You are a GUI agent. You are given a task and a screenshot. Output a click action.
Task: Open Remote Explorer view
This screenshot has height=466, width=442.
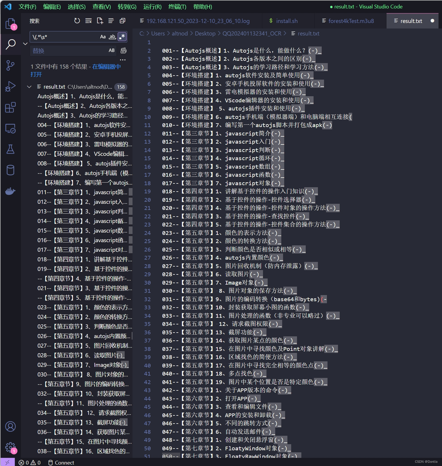tap(10, 128)
